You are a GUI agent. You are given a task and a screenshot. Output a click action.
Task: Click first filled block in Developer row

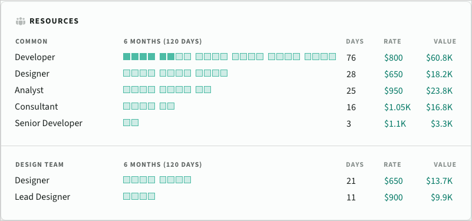[127, 57]
